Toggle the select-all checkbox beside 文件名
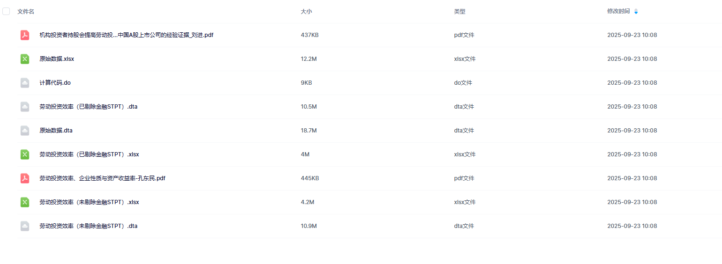 point(6,11)
